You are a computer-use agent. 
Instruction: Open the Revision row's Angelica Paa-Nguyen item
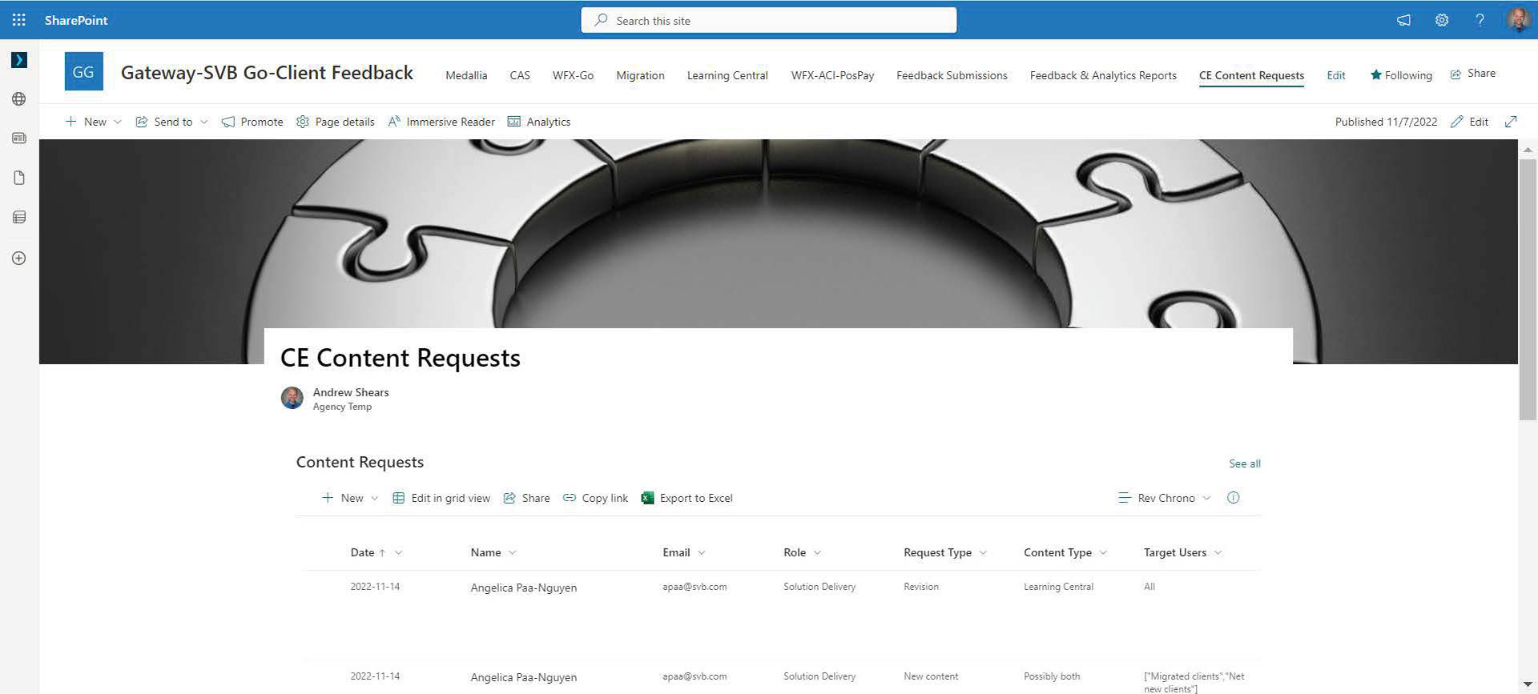pos(524,588)
